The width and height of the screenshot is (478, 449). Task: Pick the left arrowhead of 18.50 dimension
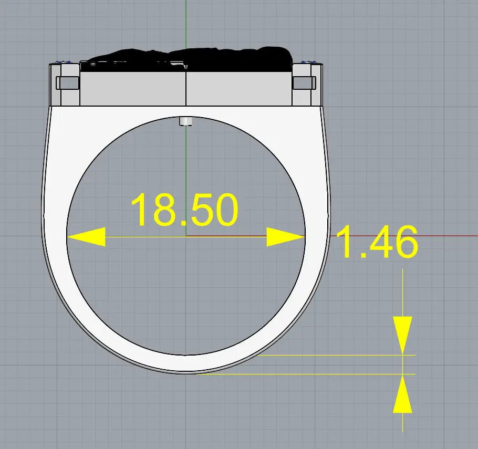[x=86, y=237]
